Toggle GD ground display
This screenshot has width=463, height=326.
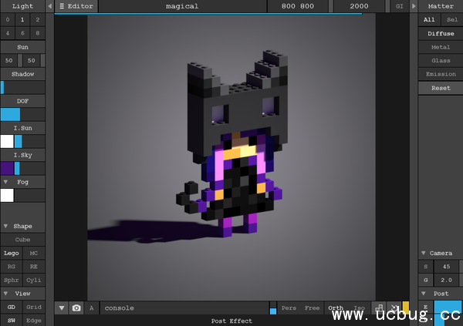[x=12, y=307]
